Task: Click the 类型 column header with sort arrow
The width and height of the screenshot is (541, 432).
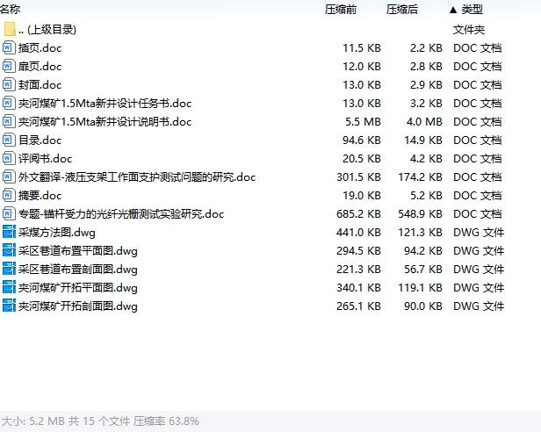Action: click(466, 10)
